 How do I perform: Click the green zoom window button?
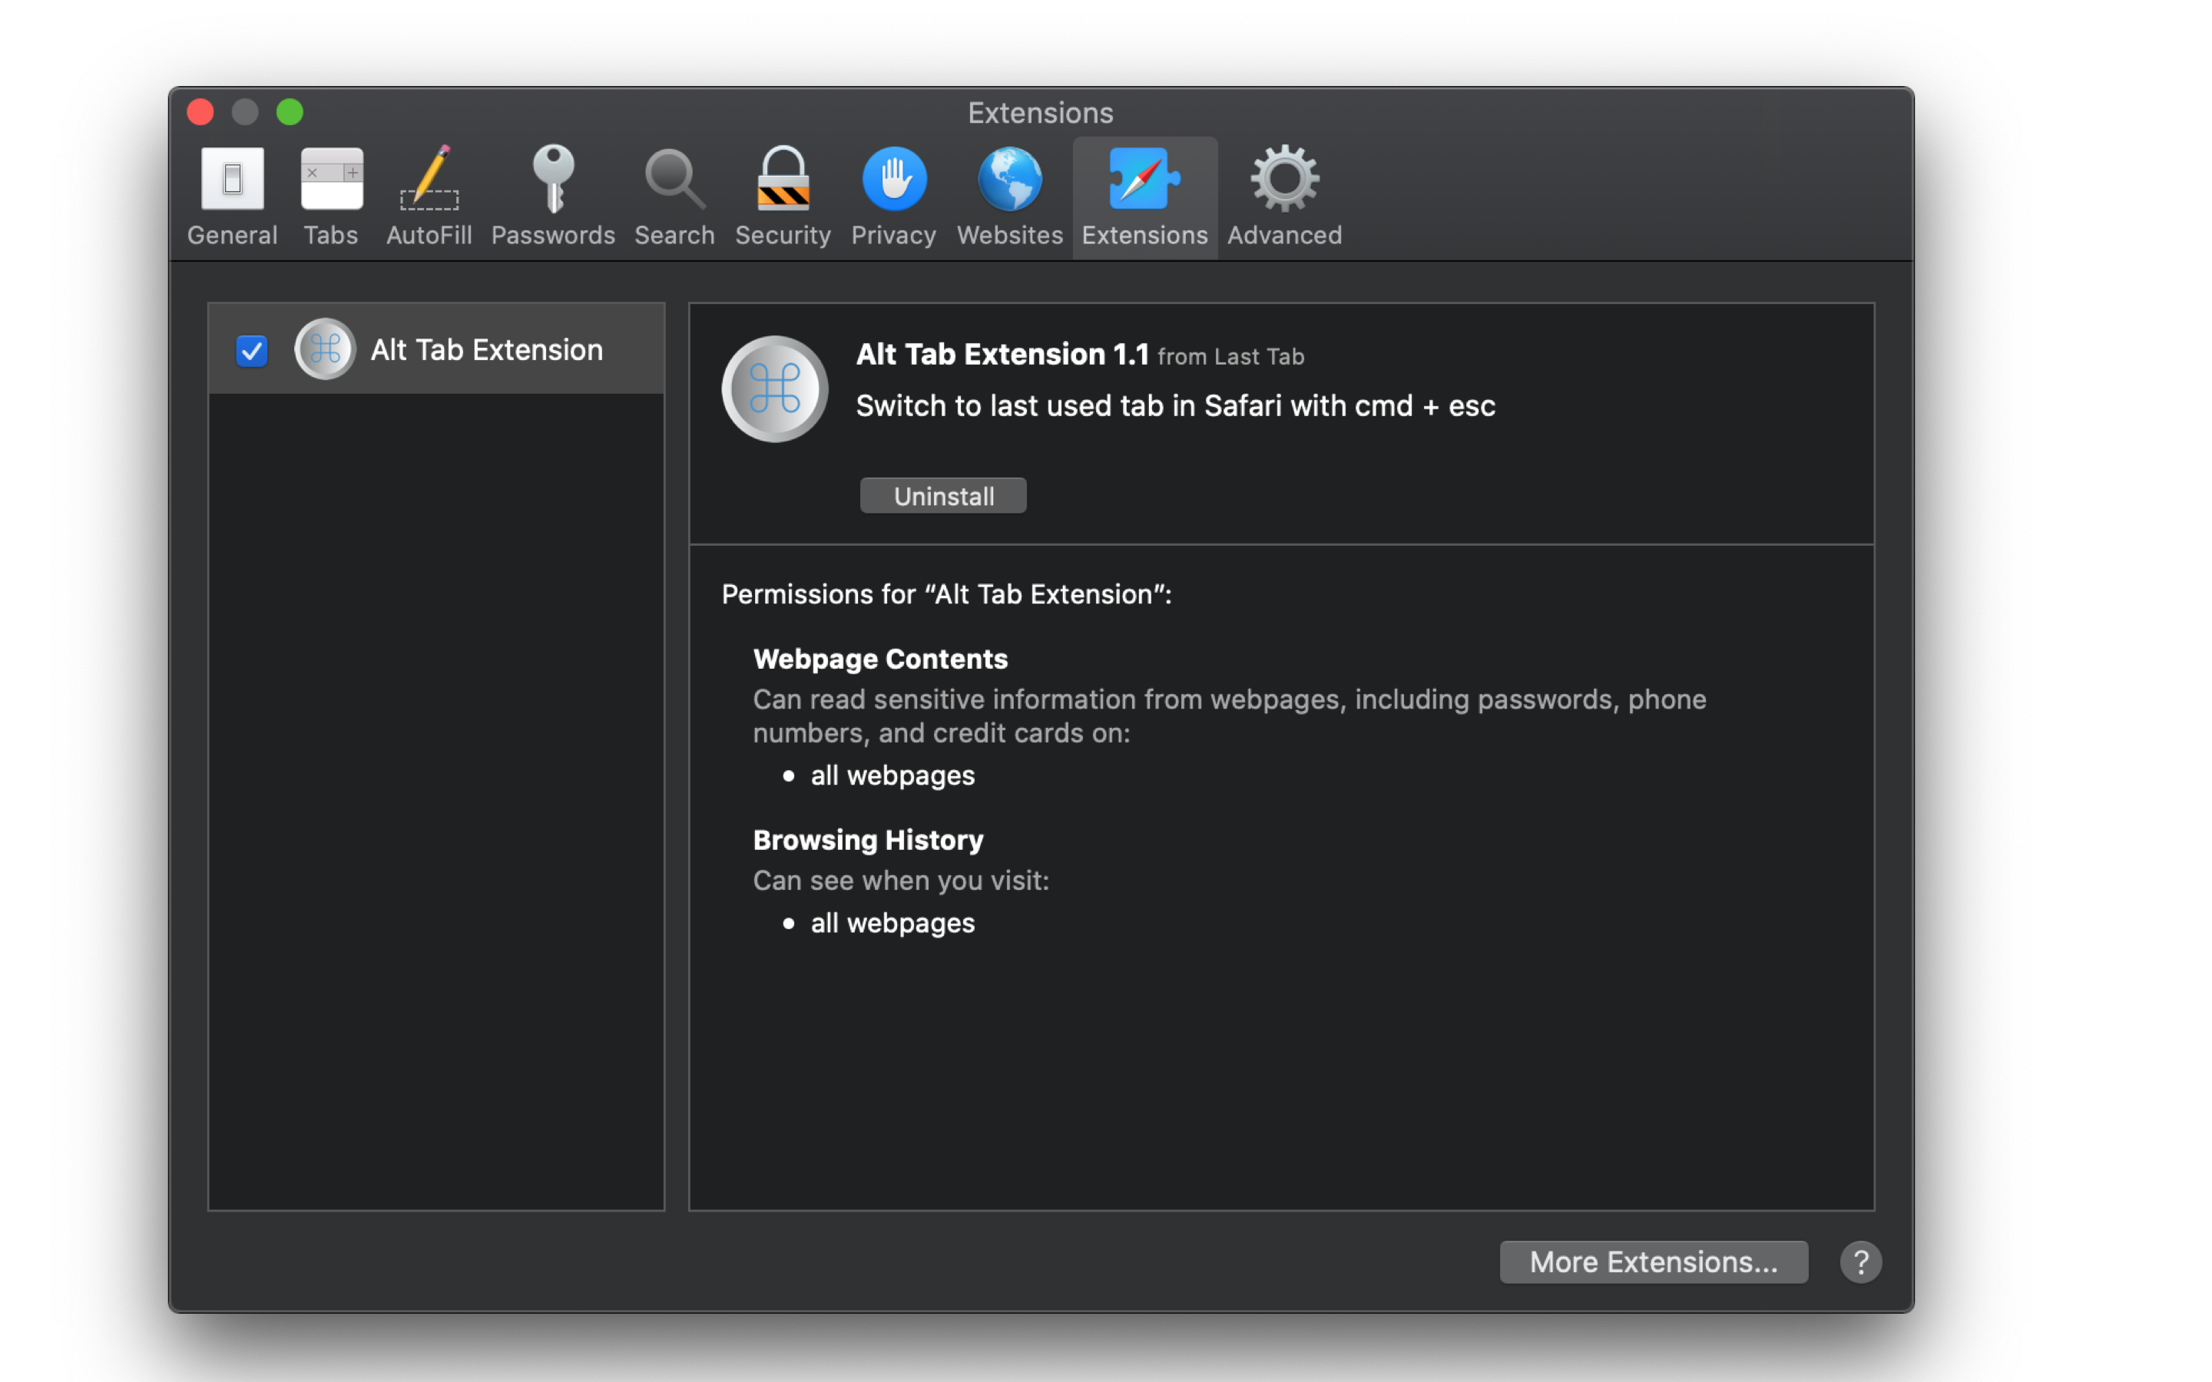[x=290, y=112]
